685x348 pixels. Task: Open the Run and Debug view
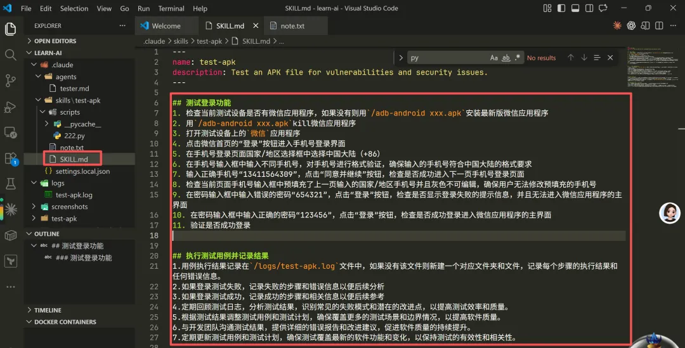click(11, 107)
